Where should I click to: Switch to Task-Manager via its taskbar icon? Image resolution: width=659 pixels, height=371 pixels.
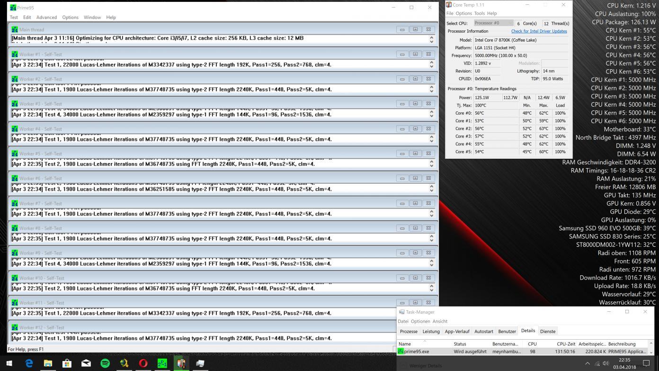(200, 363)
